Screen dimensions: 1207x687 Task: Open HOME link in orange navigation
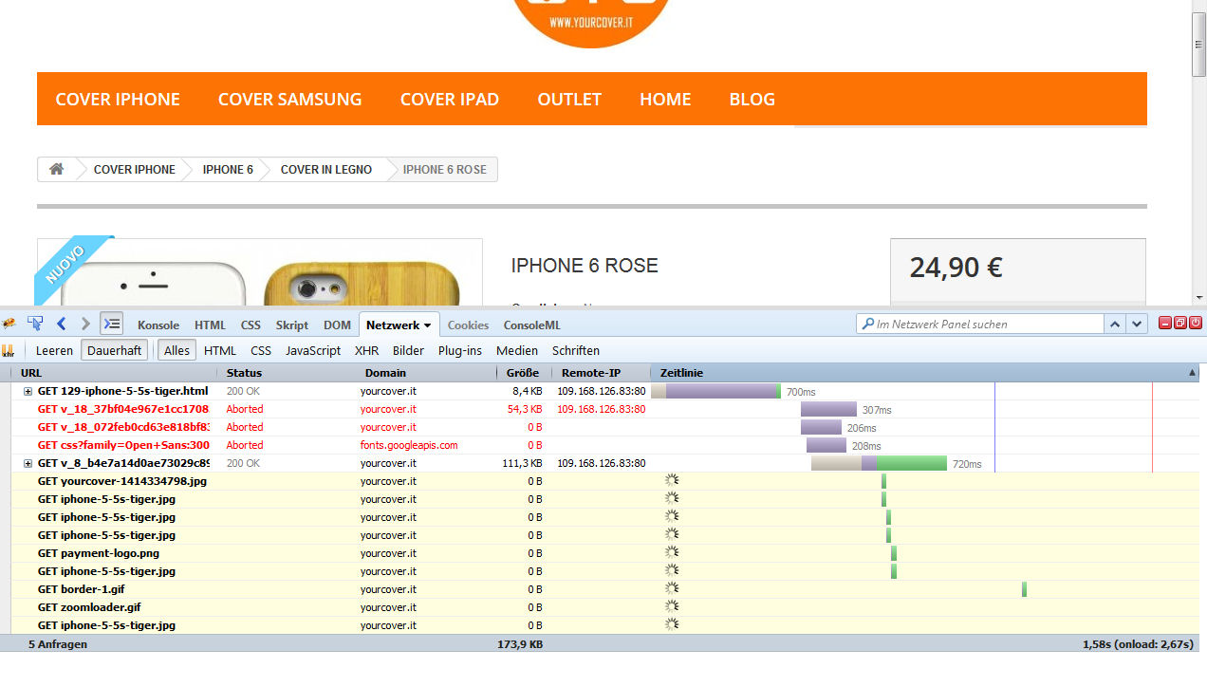(665, 99)
